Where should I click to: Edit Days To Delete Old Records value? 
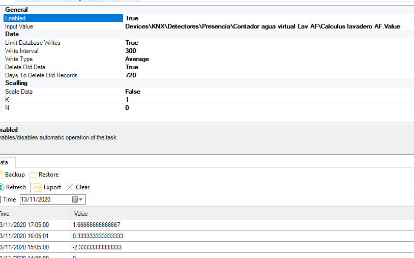[x=131, y=75]
